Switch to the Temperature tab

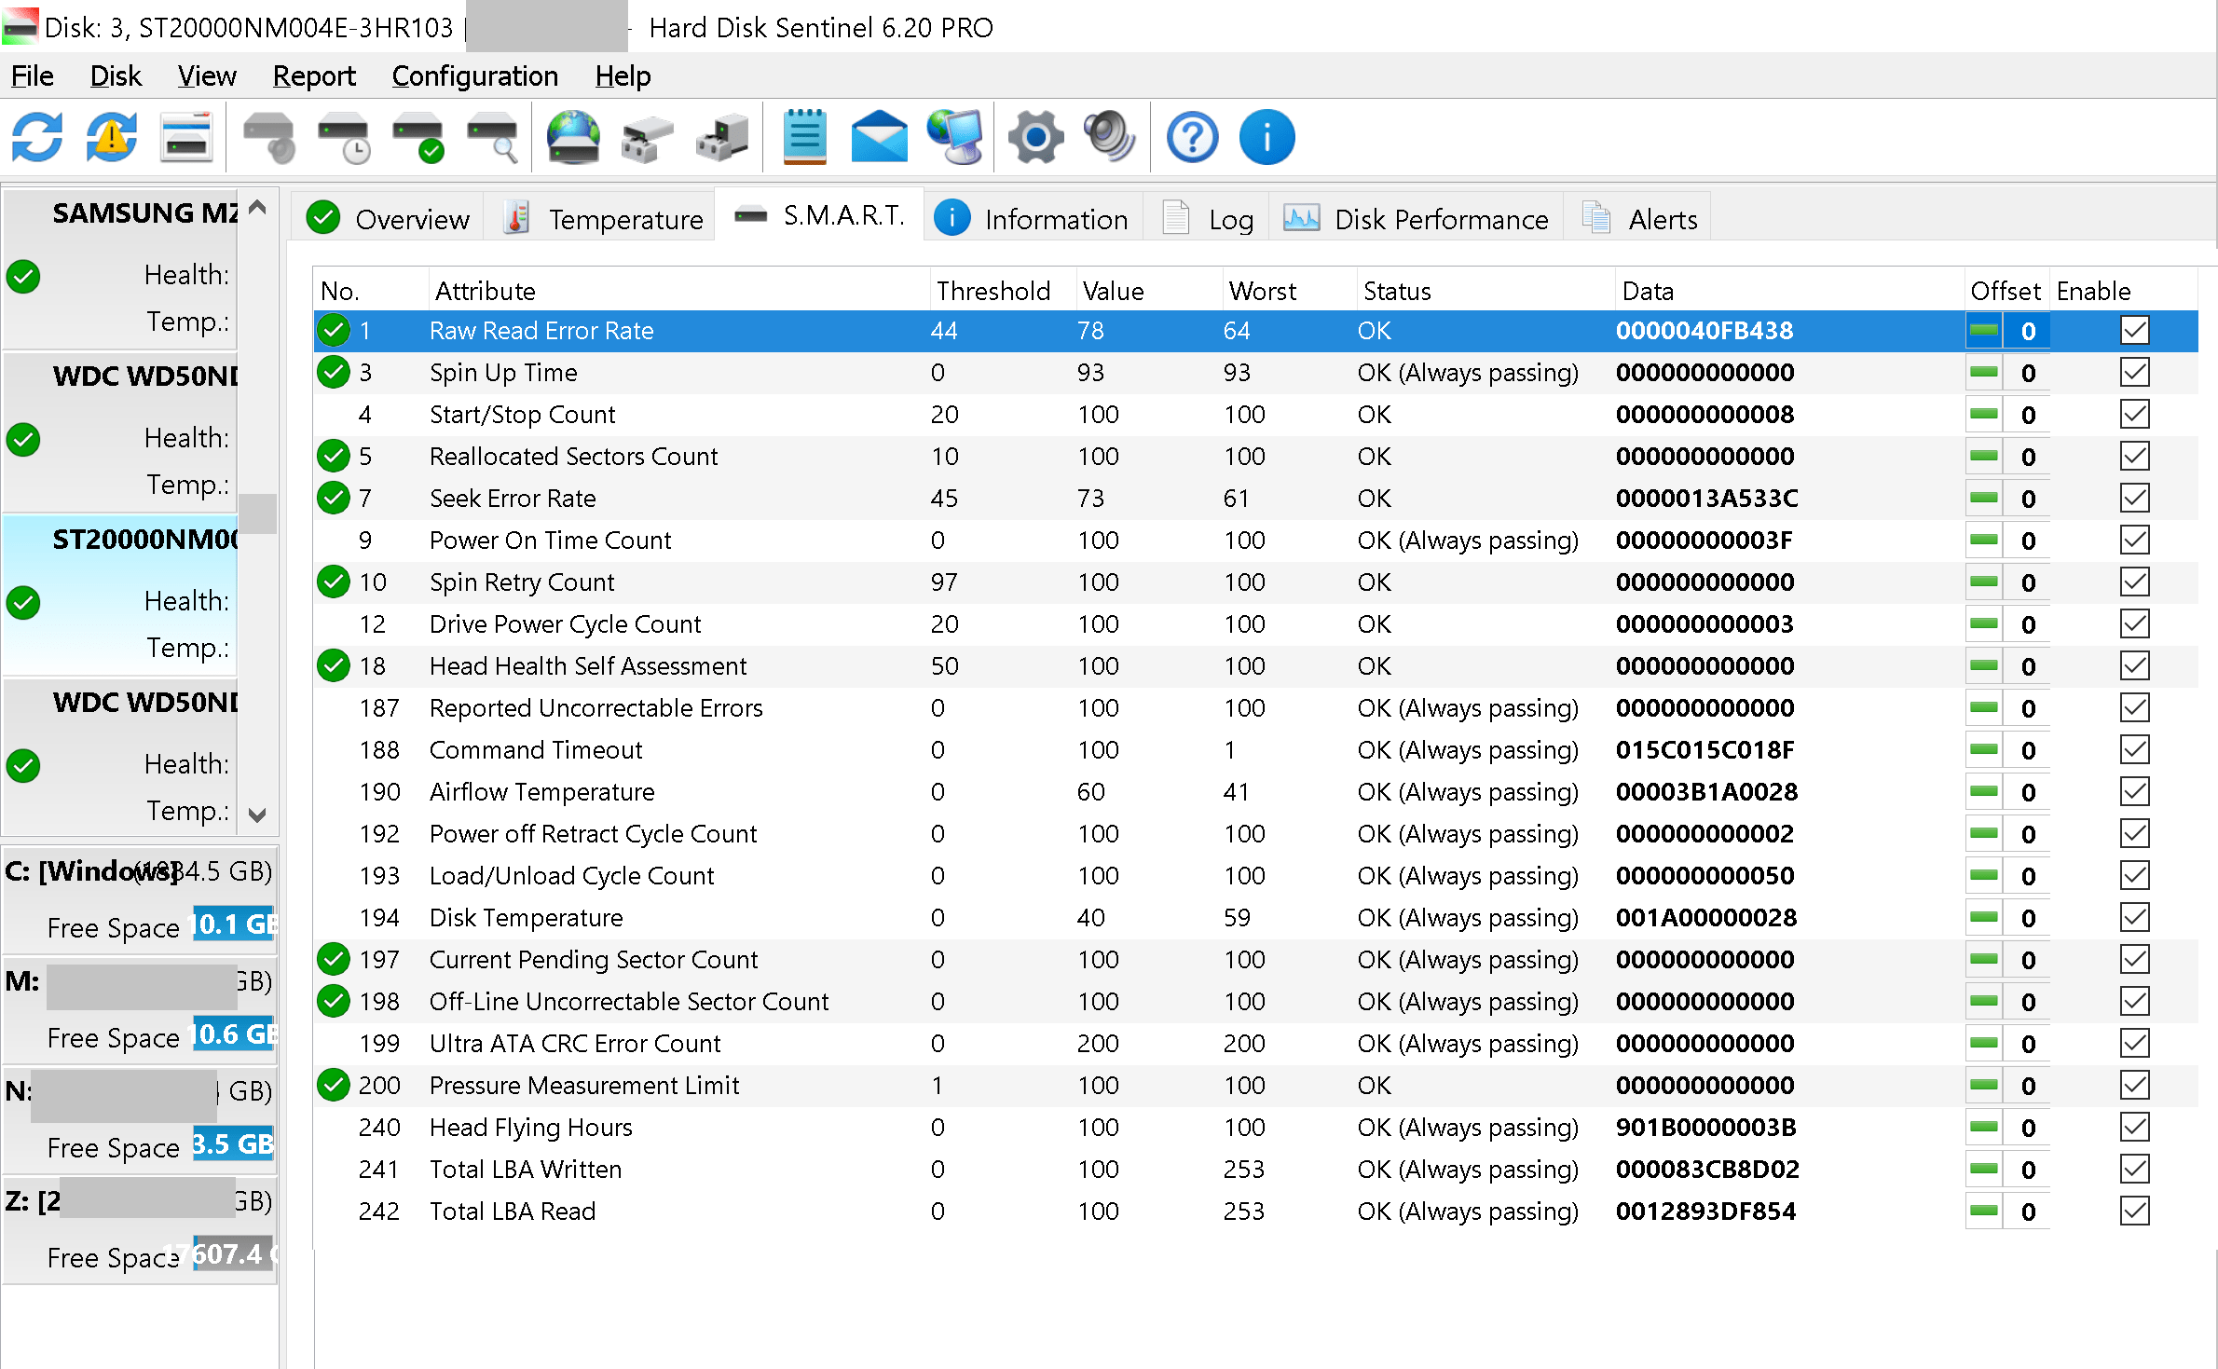coord(604,219)
